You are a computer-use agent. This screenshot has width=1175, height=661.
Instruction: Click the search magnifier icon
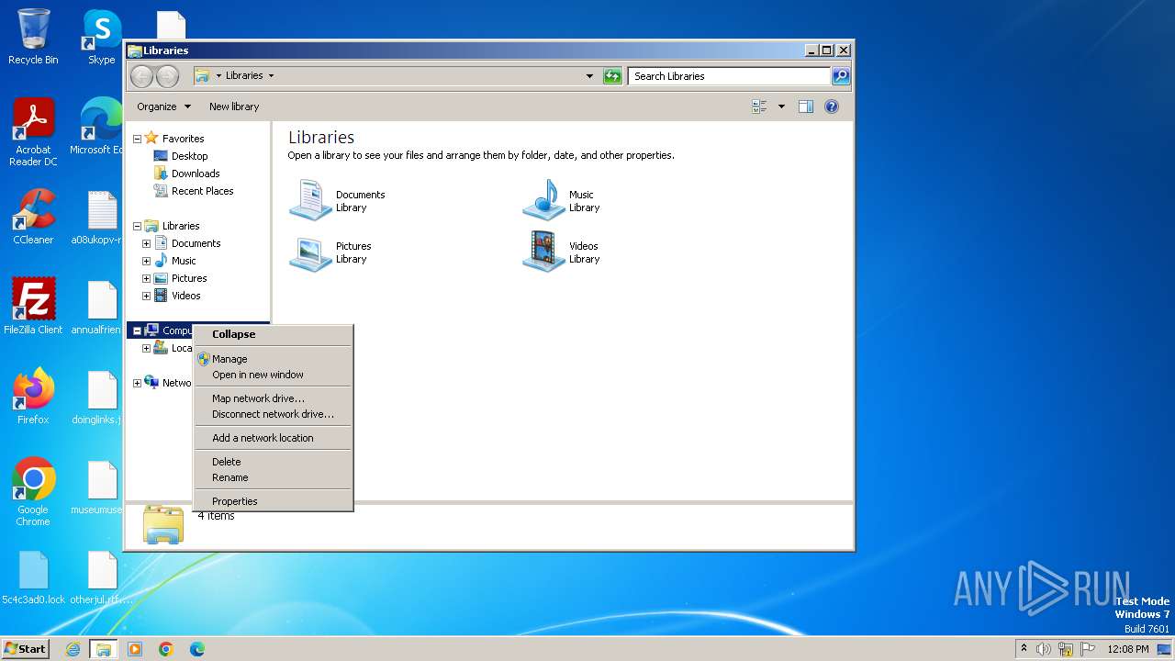click(841, 76)
